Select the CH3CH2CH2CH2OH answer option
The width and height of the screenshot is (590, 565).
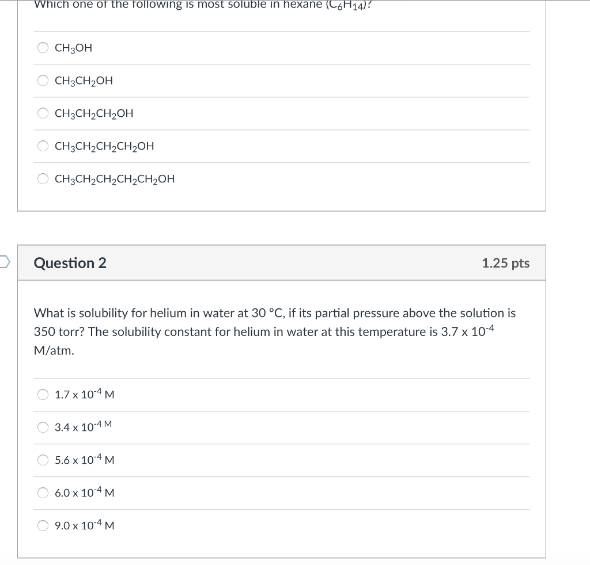point(43,146)
